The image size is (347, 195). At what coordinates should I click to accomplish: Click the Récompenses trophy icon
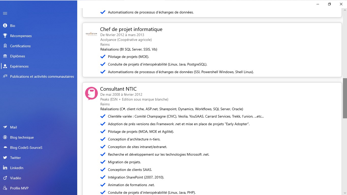pyautogui.click(x=5, y=36)
